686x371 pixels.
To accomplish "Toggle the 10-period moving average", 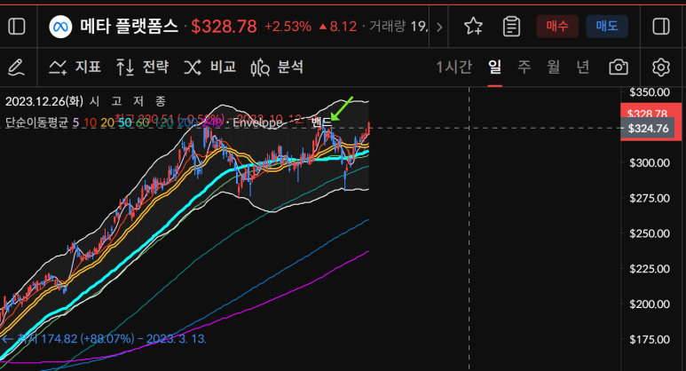I will [x=90, y=122].
